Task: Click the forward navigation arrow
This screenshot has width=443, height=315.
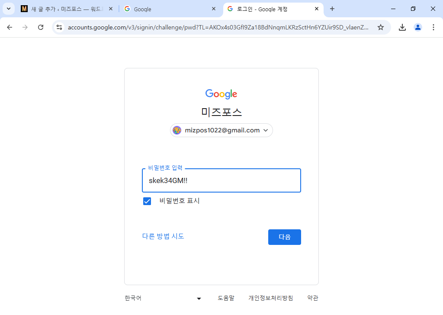Action: pyautogui.click(x=25, y=27)
